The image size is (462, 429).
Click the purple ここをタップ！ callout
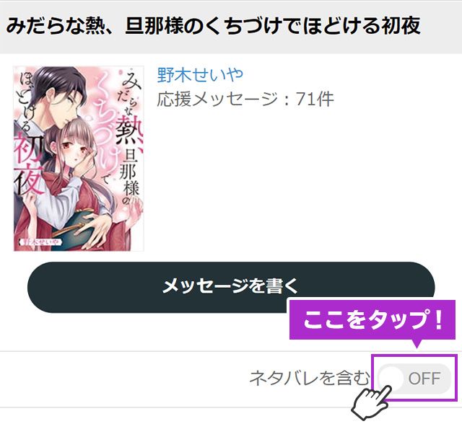(372, 320)
